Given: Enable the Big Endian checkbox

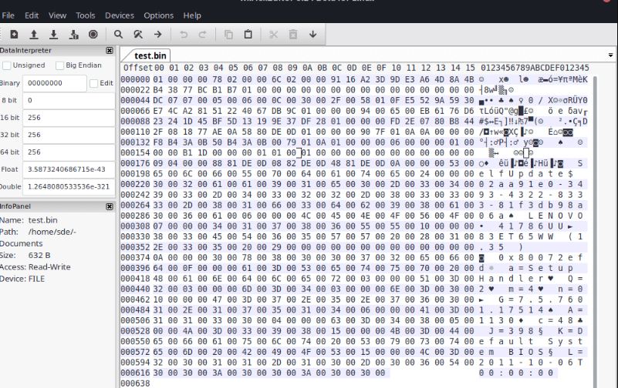Looking at the screenshot, I should (x=59, y=65).
